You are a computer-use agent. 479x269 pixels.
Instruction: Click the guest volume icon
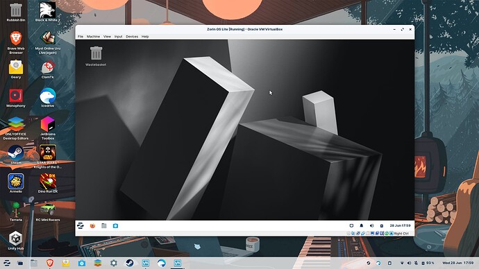(371, 226)
